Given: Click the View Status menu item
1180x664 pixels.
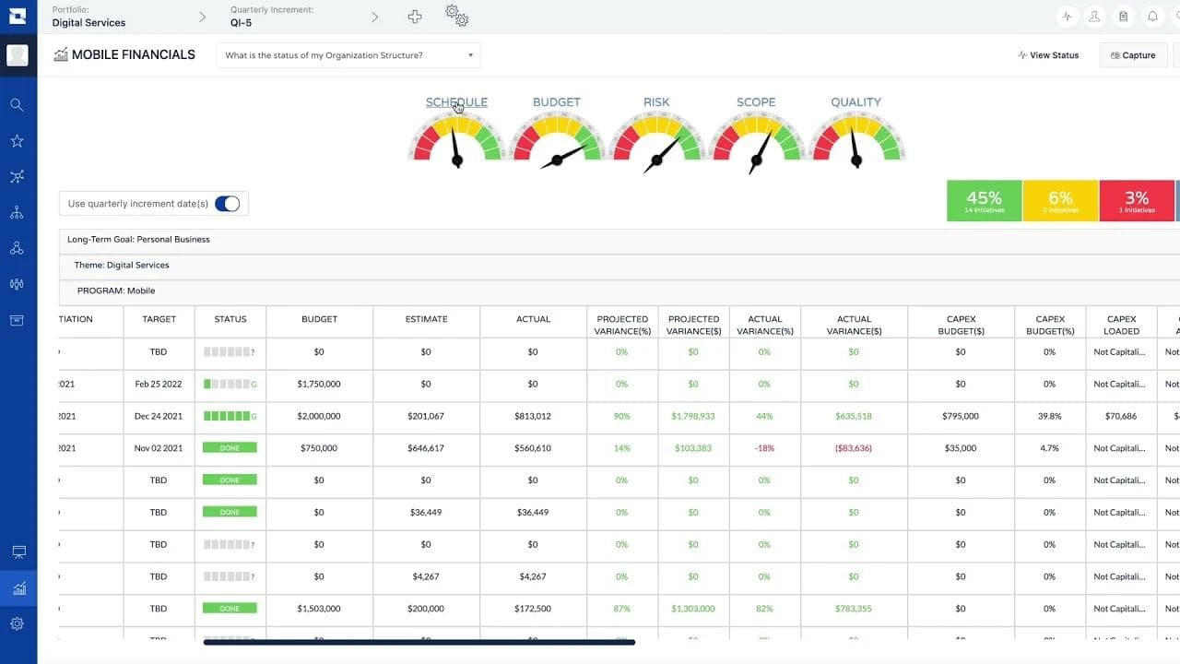Looking at the screenshot, I should tap(1048, 54).
